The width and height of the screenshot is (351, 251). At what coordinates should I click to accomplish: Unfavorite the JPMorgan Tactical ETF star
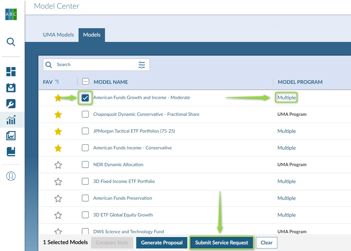58,131
